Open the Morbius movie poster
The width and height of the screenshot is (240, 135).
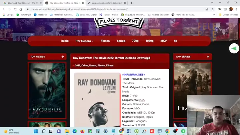[47, 90]
